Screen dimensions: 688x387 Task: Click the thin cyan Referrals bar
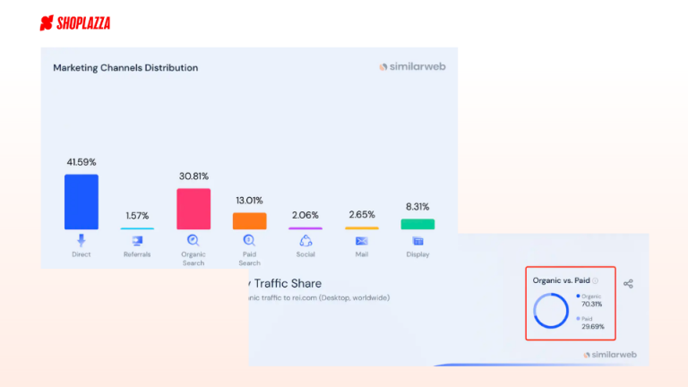click(137, 228)
